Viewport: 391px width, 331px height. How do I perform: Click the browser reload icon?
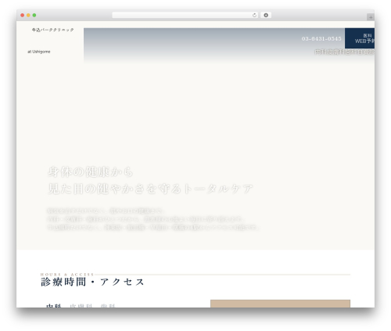tap(254, 16)
